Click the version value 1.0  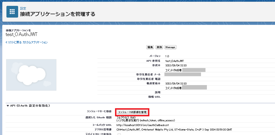click(x=167, y=56)
